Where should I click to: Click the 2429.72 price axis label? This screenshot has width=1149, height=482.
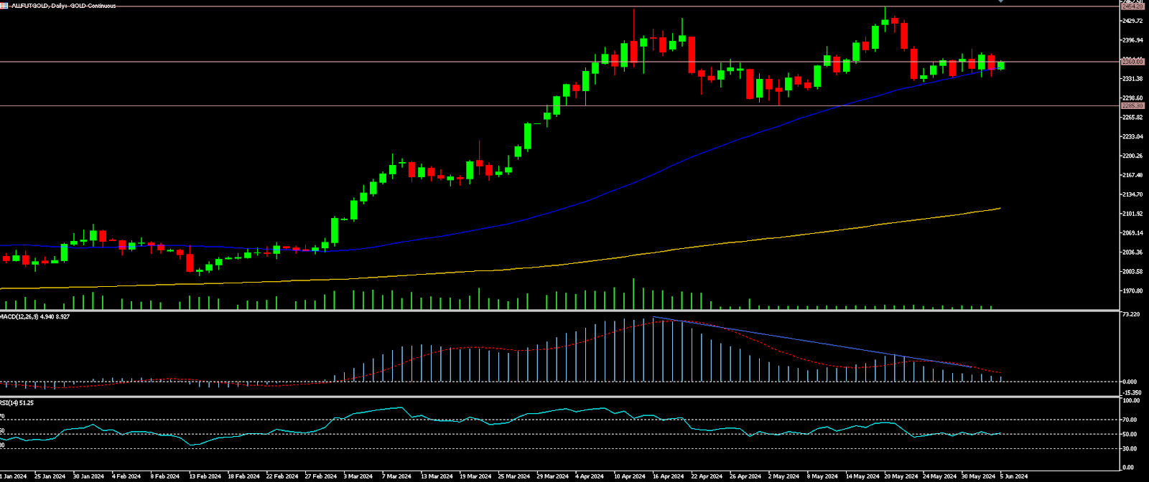(x=1132, y=21)
